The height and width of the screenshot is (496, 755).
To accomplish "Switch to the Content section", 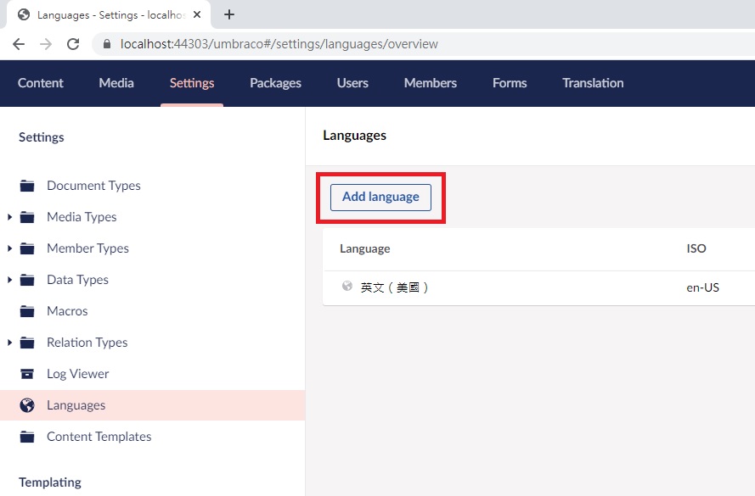I will pos(40,83).
